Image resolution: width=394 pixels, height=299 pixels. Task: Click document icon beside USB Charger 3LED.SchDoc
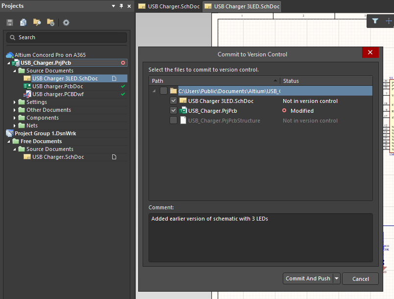click(114, 78)
